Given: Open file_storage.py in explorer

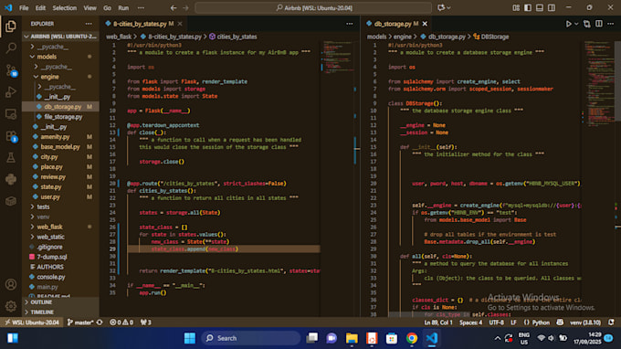Looking at the screenshot, I should 59,117.
